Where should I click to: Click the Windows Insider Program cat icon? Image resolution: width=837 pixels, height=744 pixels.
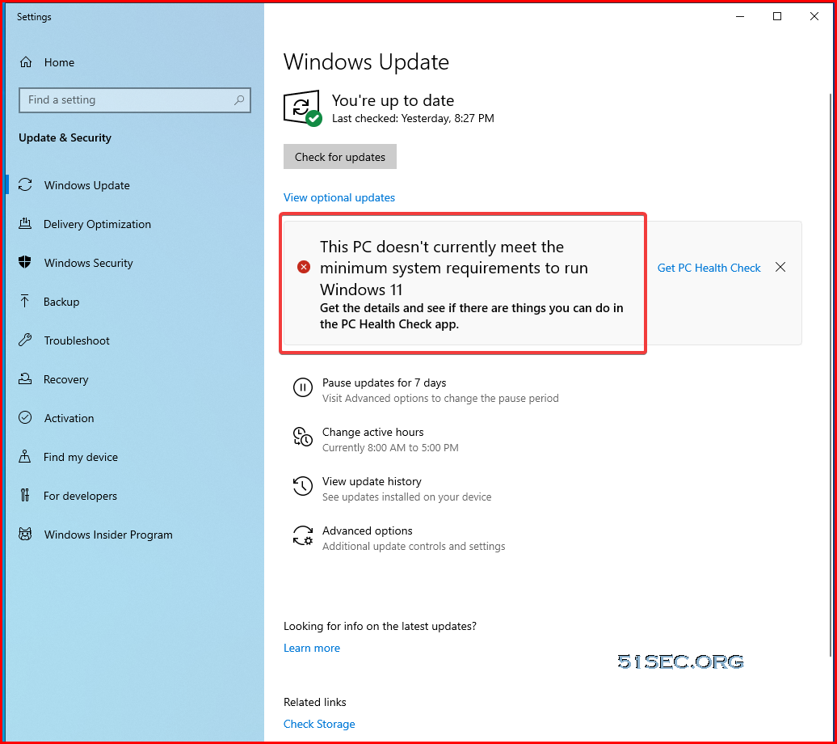[x=25, y=534]
